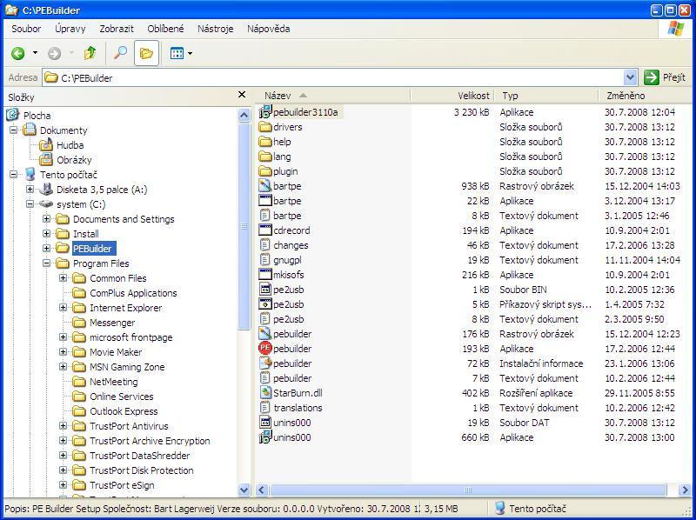Collapse the system (C:) drive node
Image resolution: width=696 pixels, height=520 pixels.
(30, 204)
